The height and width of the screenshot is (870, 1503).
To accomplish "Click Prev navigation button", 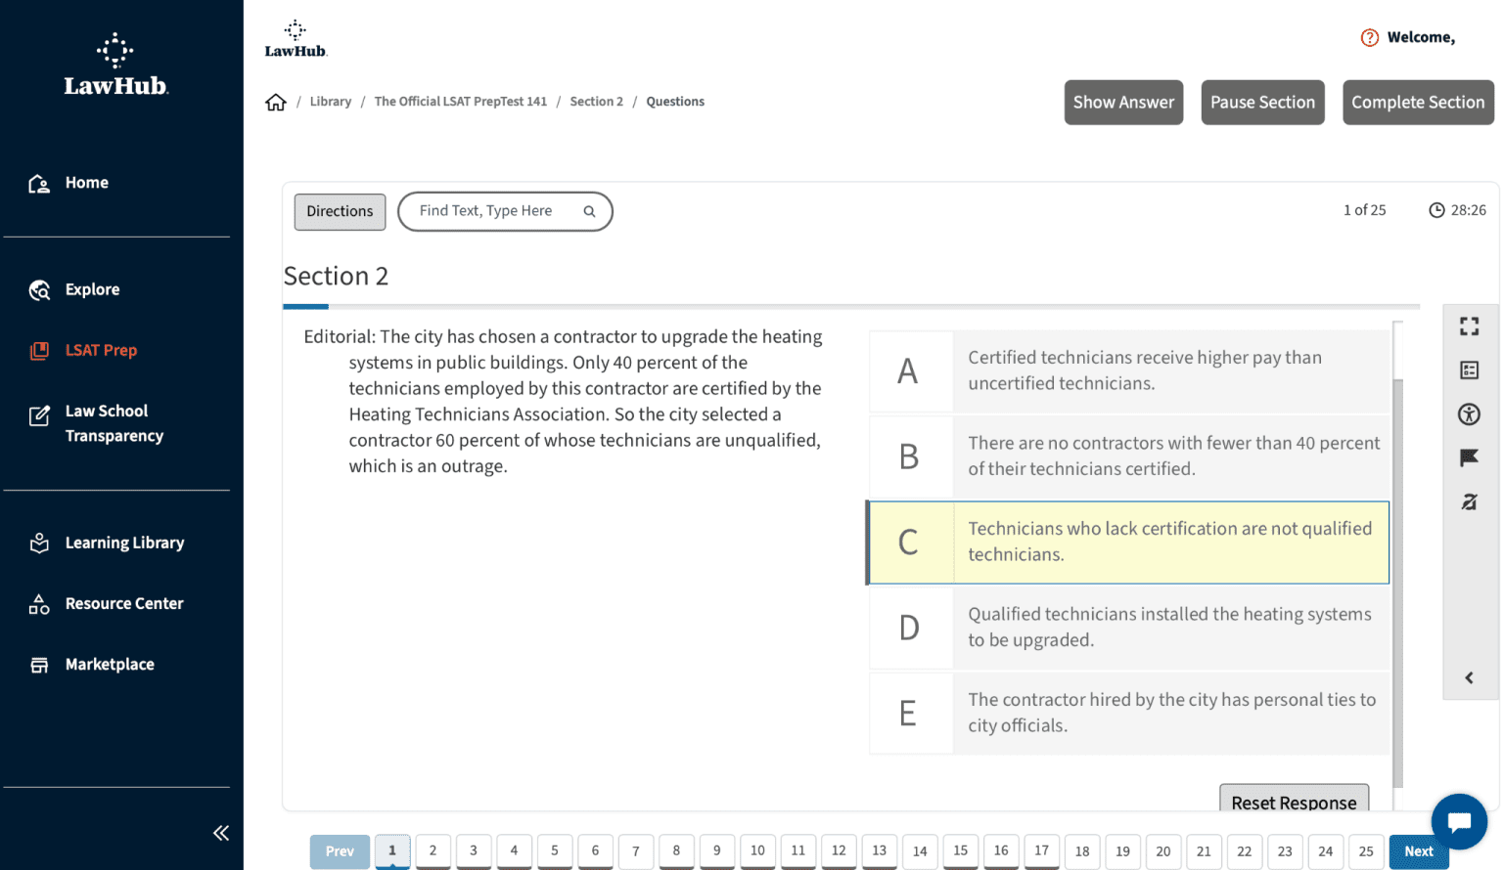I will pyautogui.click(x=340, y=851).
